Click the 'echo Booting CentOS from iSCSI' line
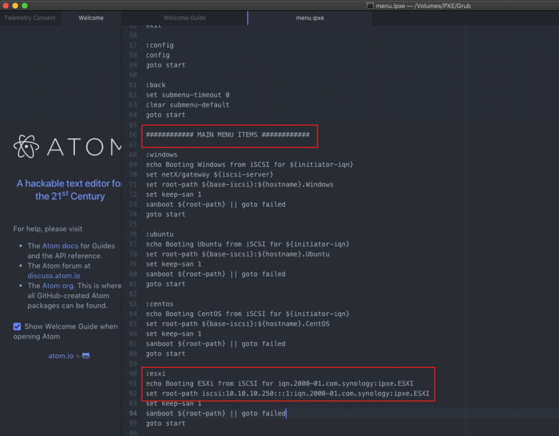 coord(248,314)
